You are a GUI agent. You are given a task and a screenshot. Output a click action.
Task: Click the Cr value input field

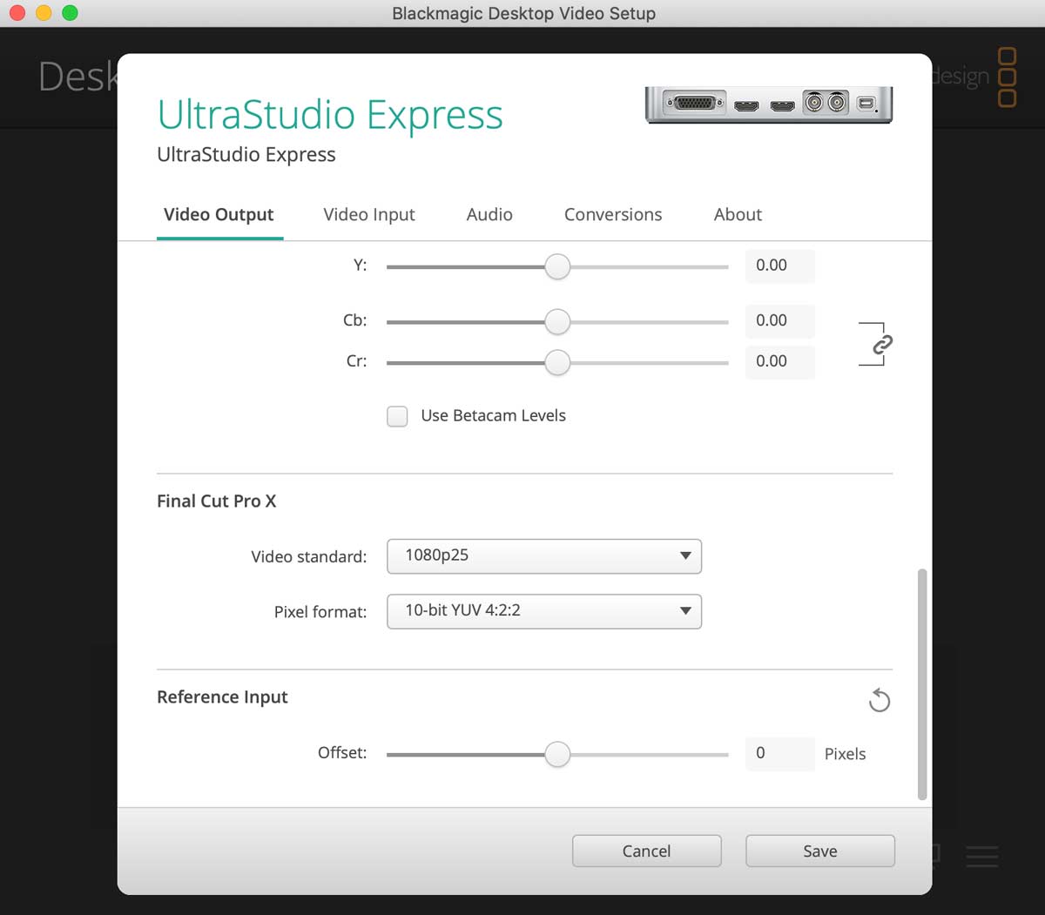click(x=780, y=361)
